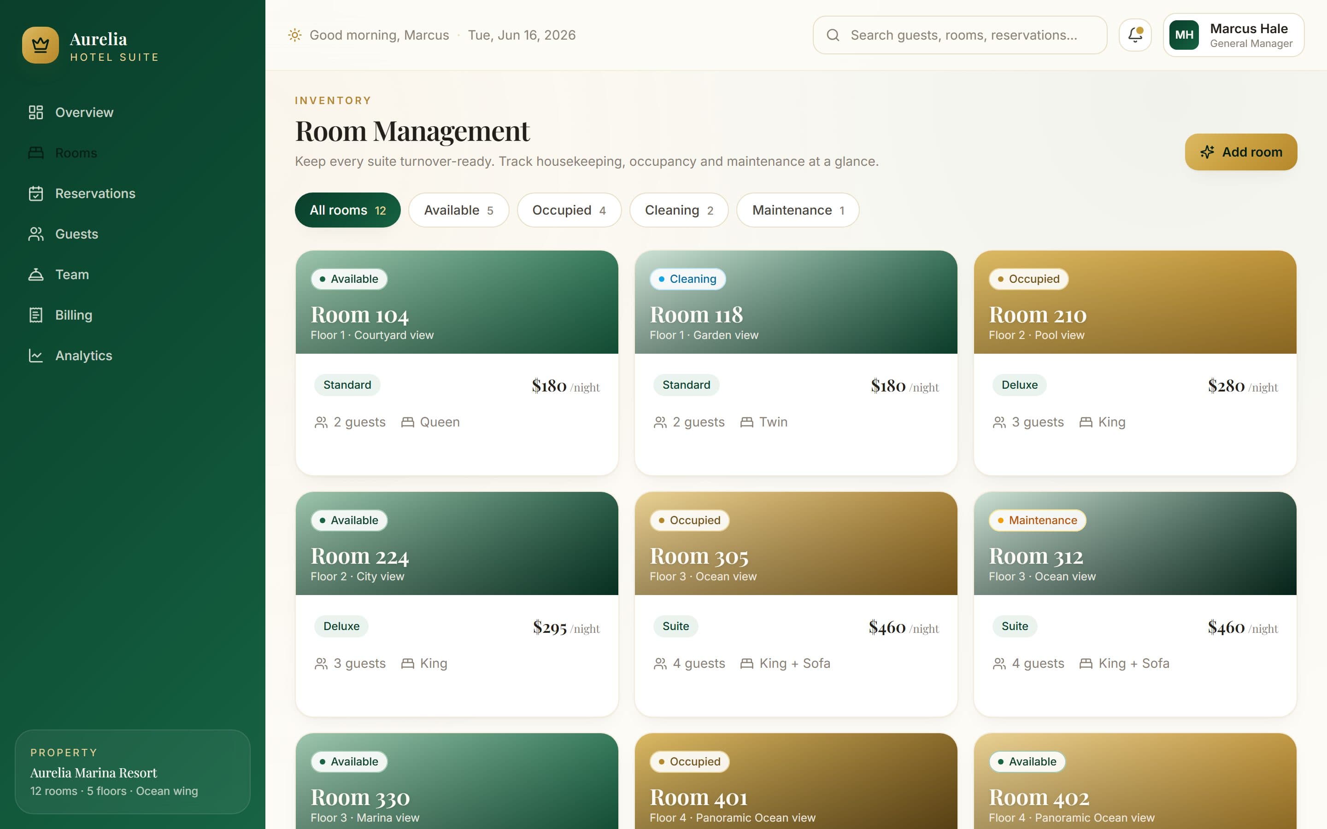Click the Add room button
Image resolution: width=1327 pixels, height=829 pixels.
coord(1241,152)
